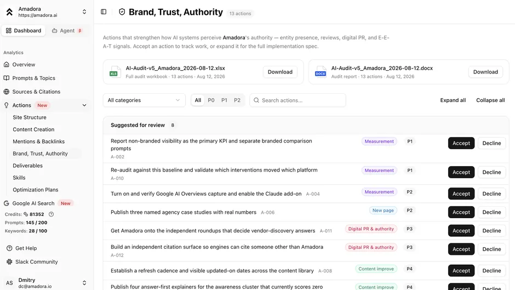Image resolution: width=515 pixels, height=290 pixels.
Task: Click the search magnifier icon
Action: (256, 100)
